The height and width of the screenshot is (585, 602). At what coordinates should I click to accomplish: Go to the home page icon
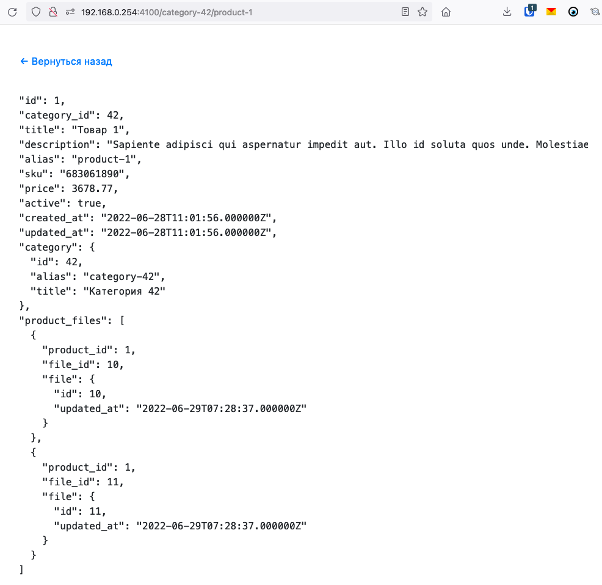(446, 12)
